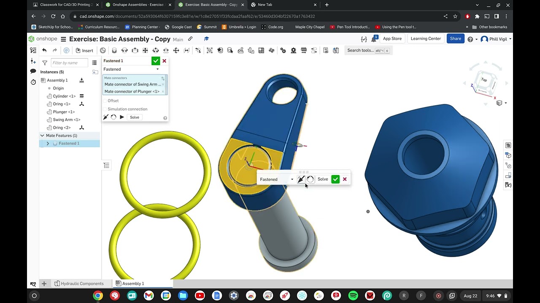Select the Gear relation tool
The image size is (540, 303).
click(x=283, y=50)
